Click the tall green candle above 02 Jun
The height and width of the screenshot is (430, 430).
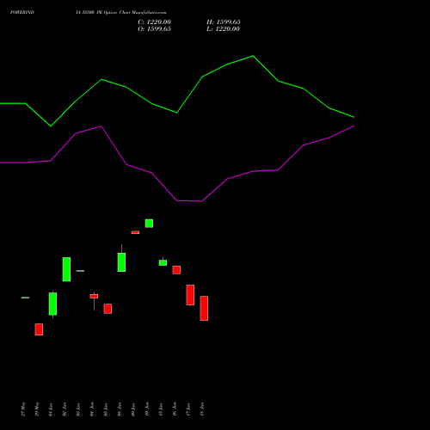coord(66,269)
